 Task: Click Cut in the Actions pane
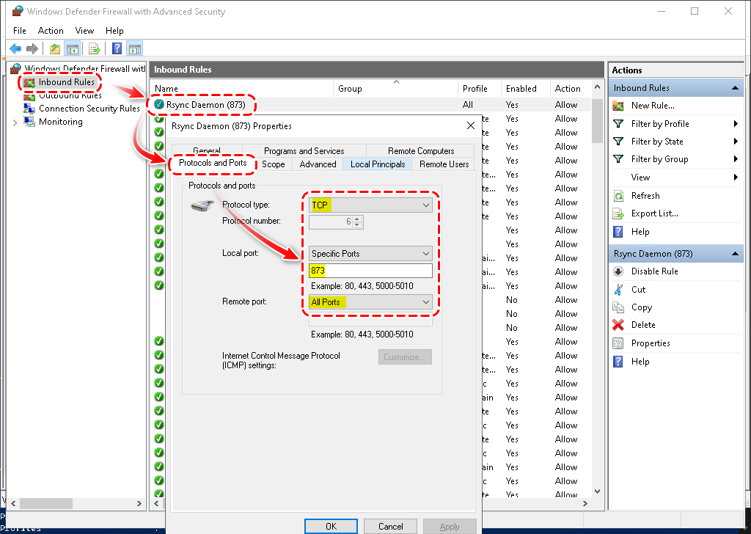pos(638,289)
